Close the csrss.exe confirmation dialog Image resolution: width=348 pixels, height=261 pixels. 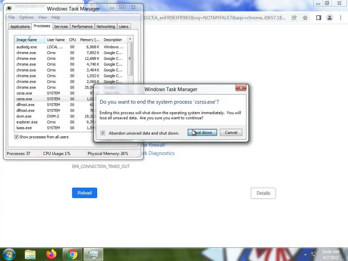pos(241,88)
